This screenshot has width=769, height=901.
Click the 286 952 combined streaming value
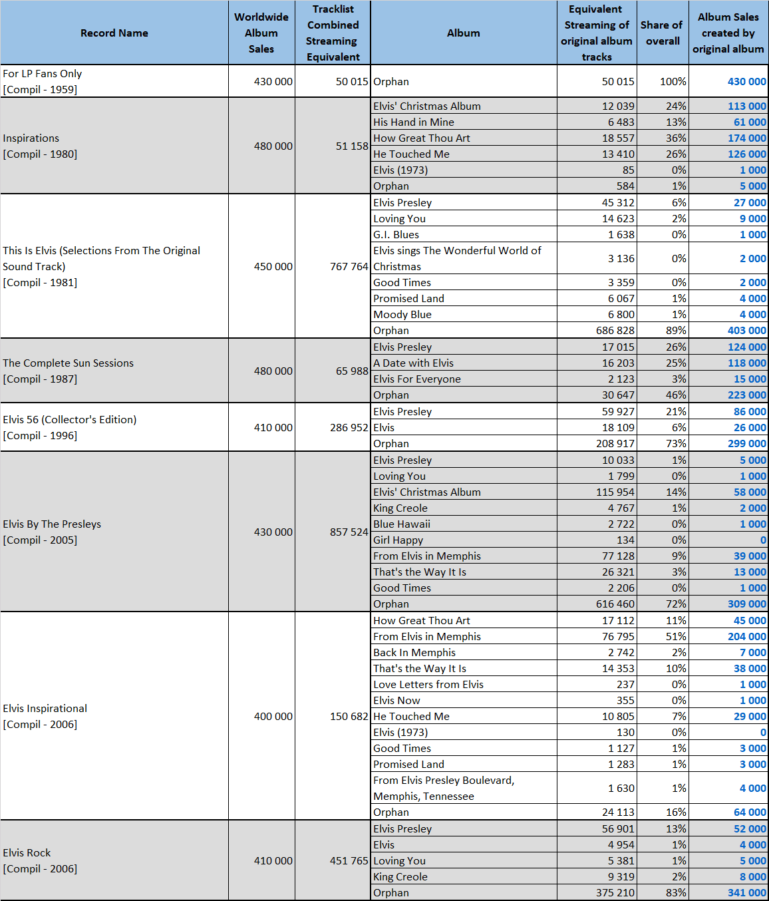click(333, 427)
